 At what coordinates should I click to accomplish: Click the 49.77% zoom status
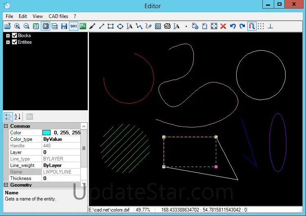[143, 210]
